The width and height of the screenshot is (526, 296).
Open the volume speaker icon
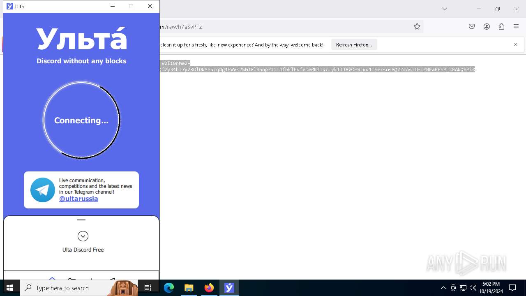point(473,288)
